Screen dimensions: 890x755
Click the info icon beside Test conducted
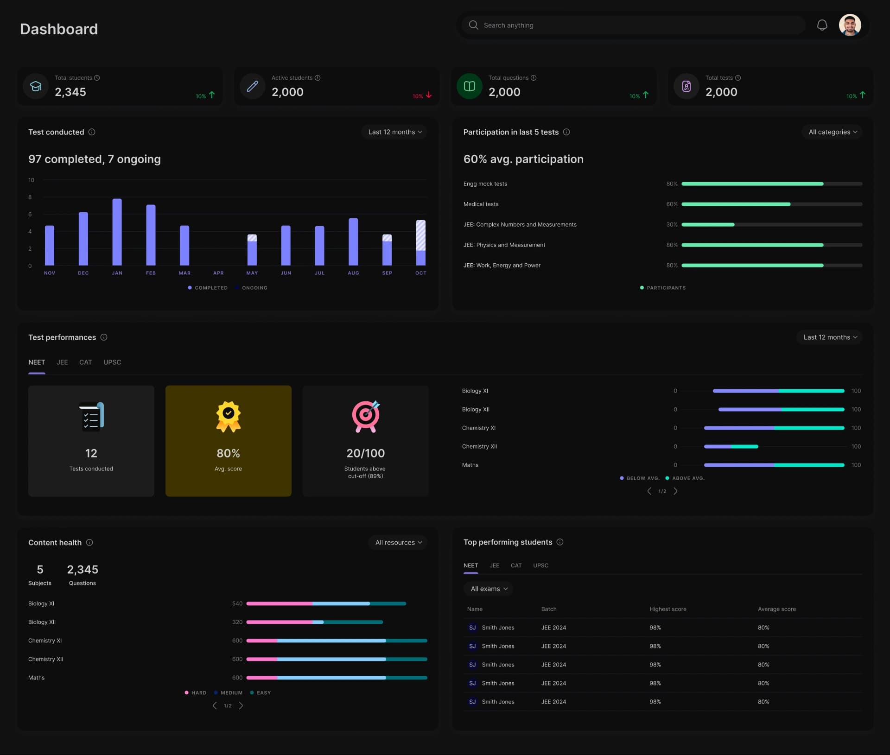92,132
